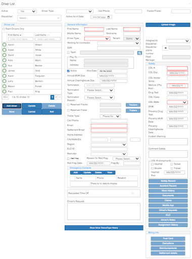The image size is (192, 259).
Task: Select the circle icon next to Kevin
Action: pos(5,76)
